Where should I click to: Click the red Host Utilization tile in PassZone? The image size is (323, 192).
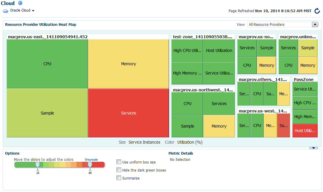(x=305, y=131)
